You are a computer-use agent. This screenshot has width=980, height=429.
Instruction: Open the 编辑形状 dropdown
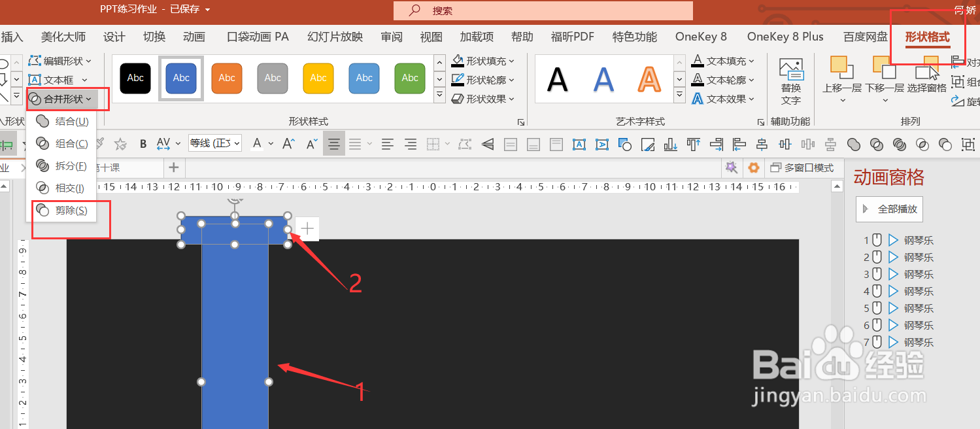[x=60, y=61]
